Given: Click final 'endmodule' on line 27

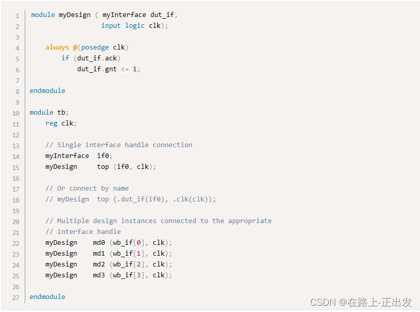Looking at the screenshot, I should tap(47, 297).
